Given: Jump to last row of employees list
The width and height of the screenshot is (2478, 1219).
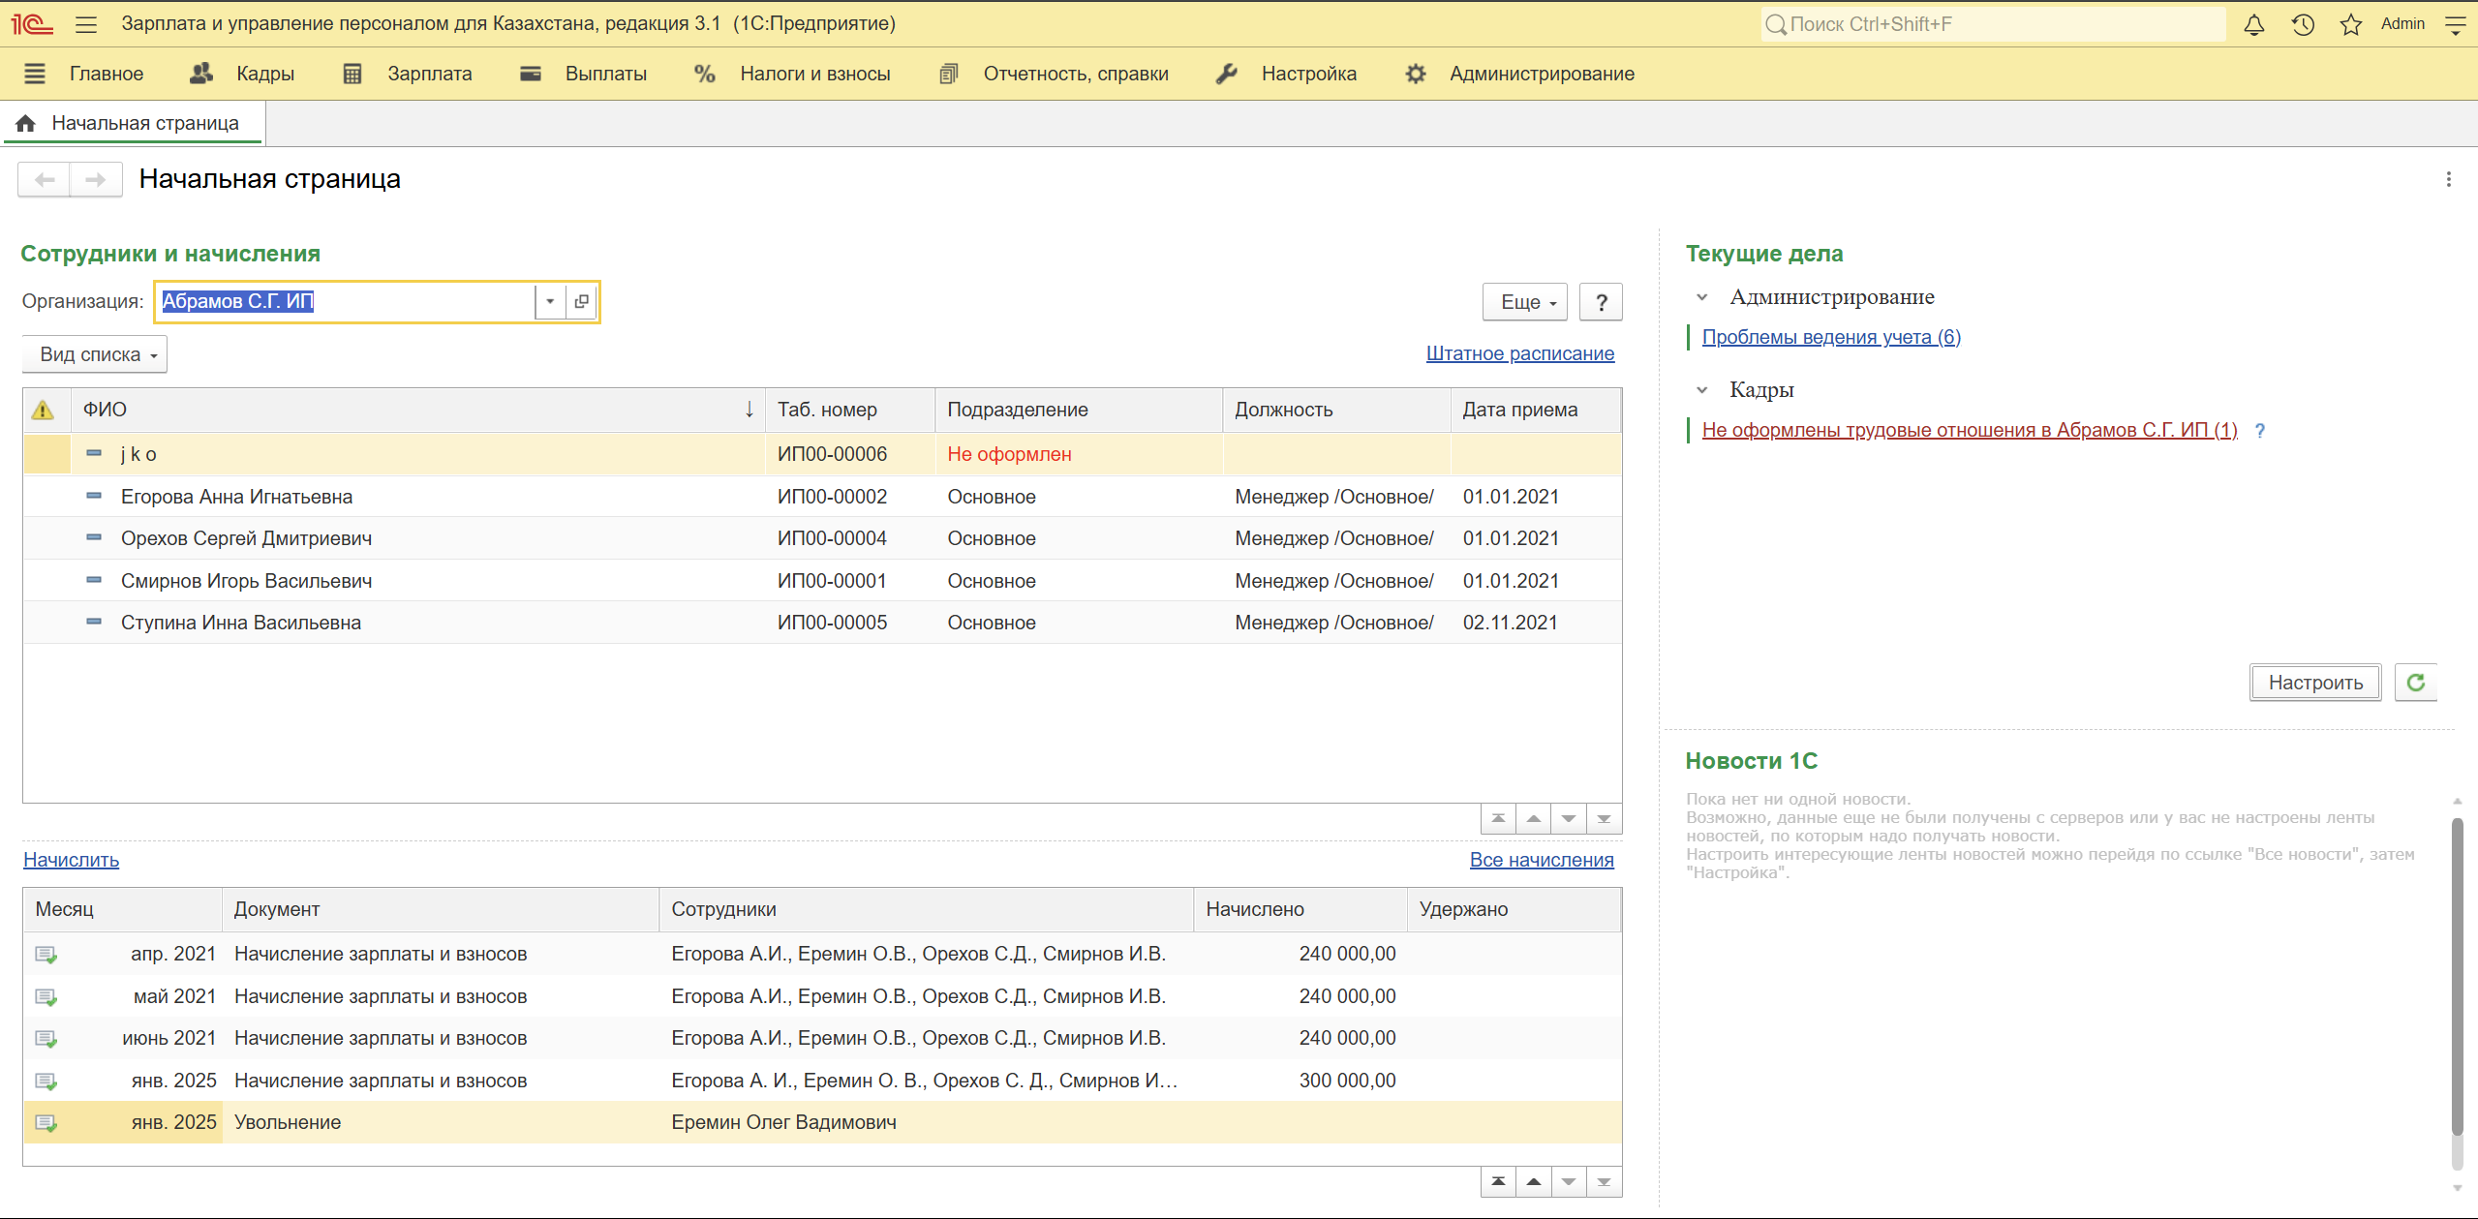Looking at the screenshot, I should [1605, 819].
